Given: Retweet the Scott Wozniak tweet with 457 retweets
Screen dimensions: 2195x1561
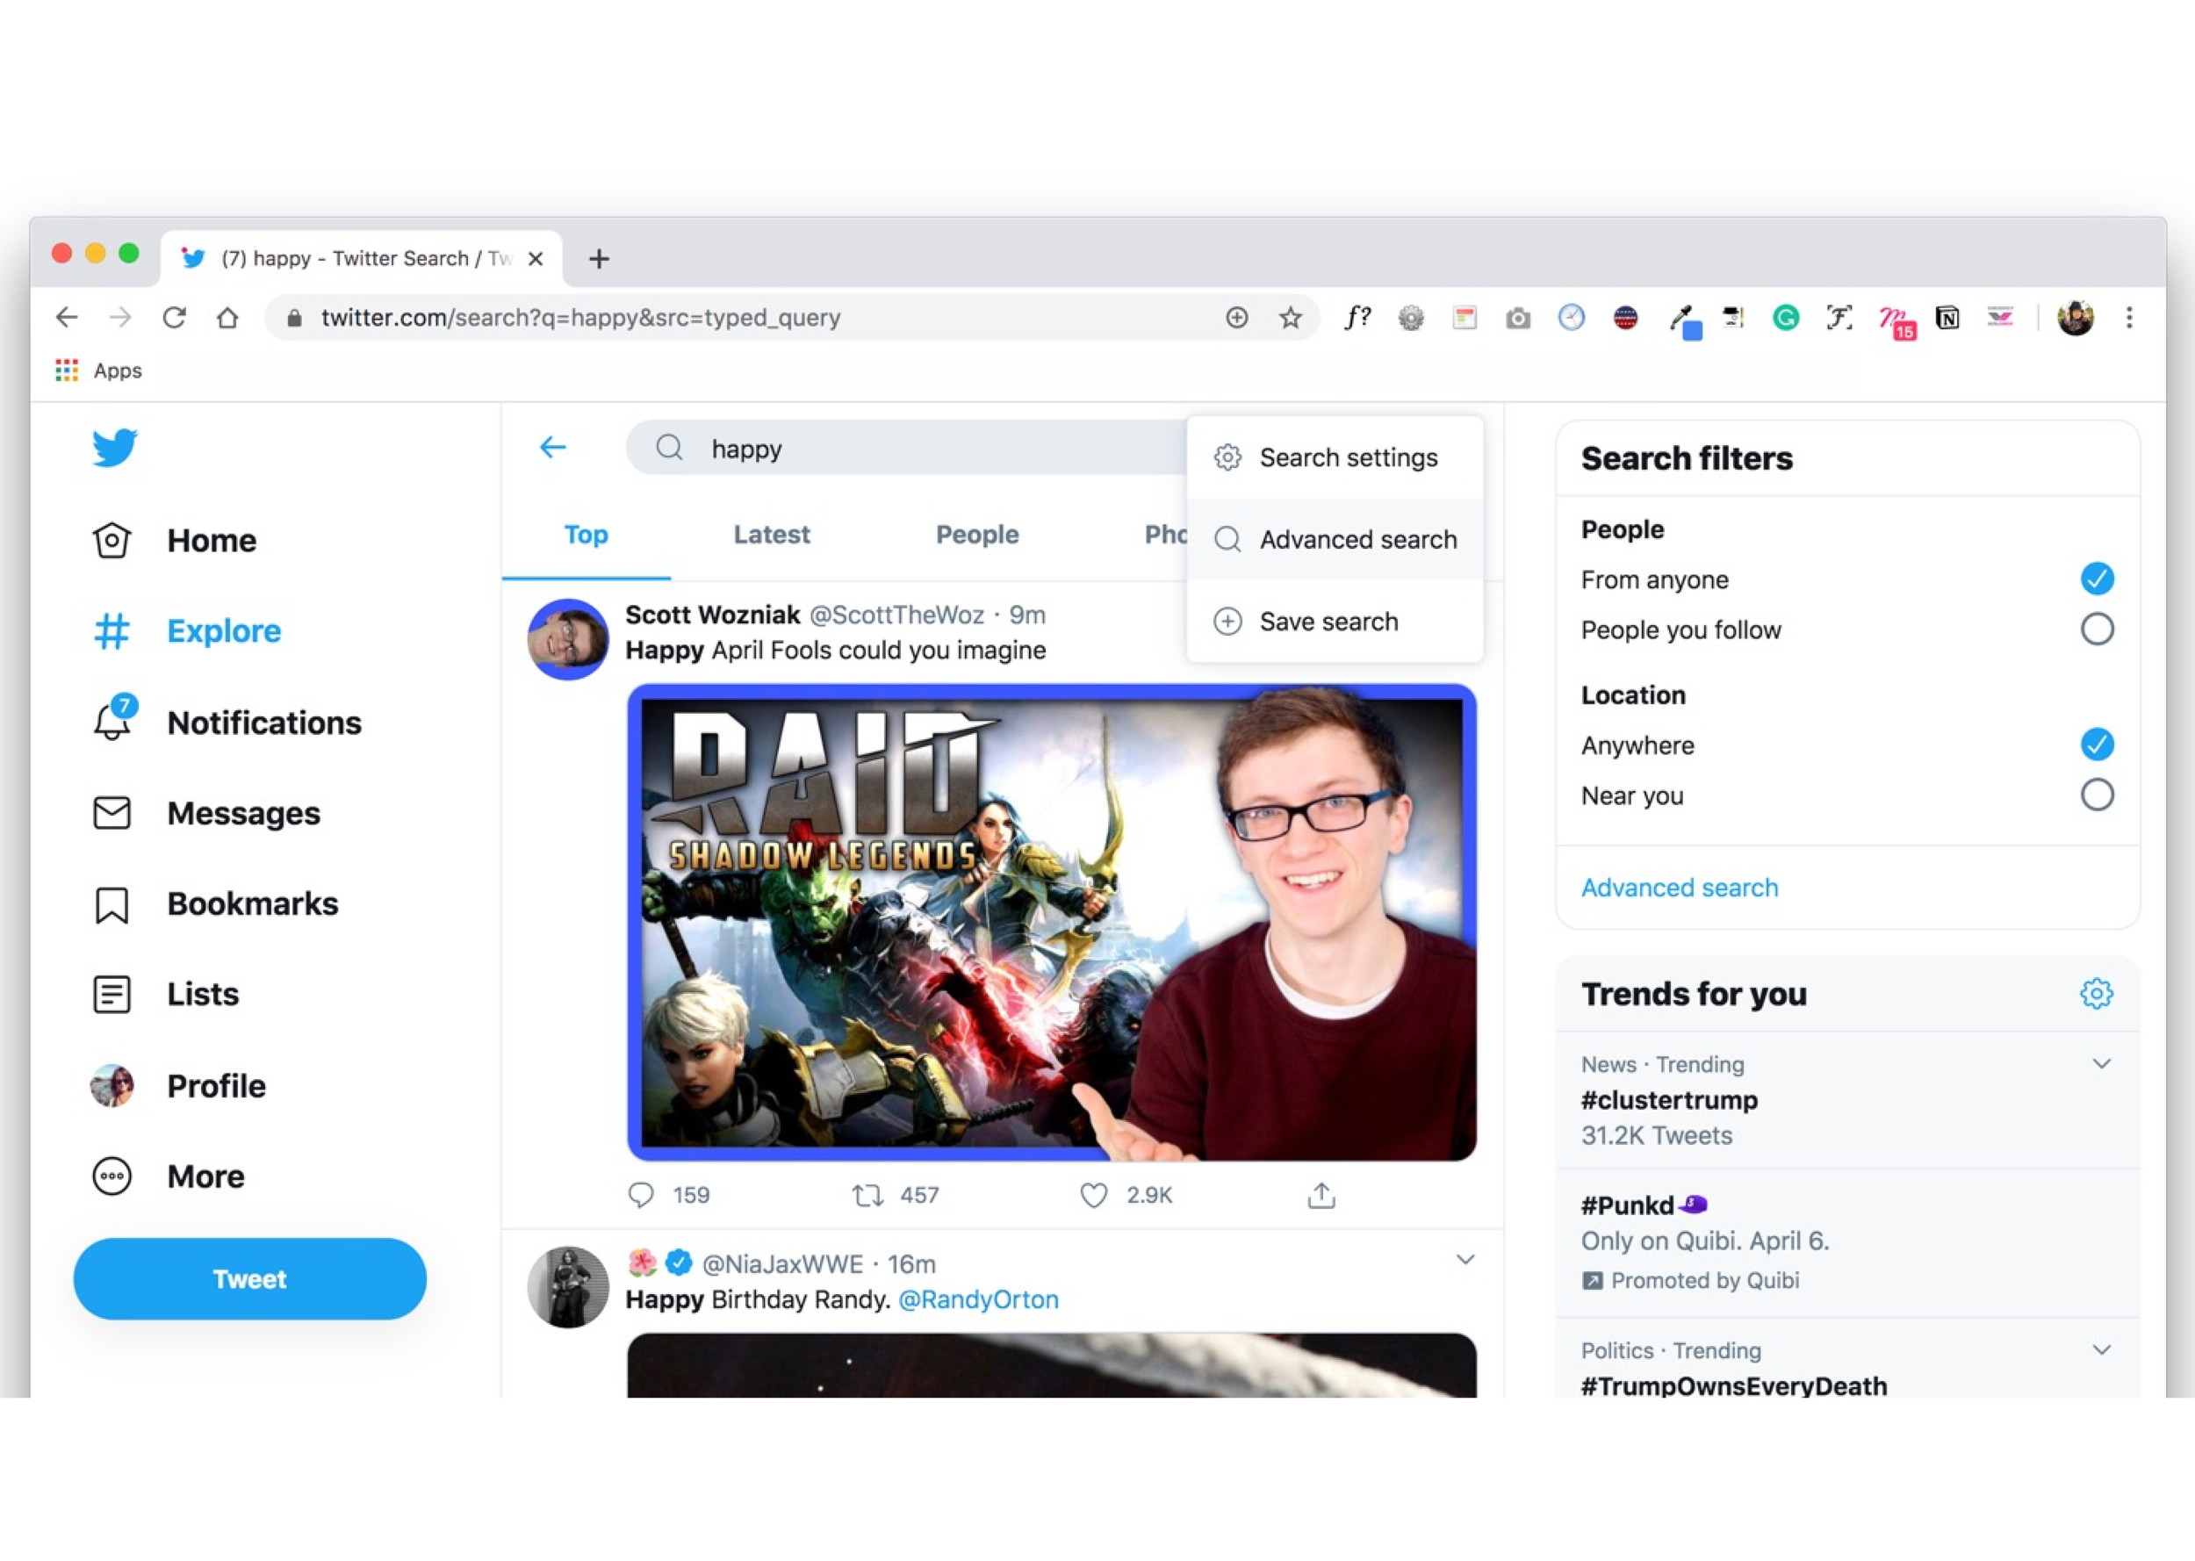Looking at the screenshot, I should (x=867, y=1195).
